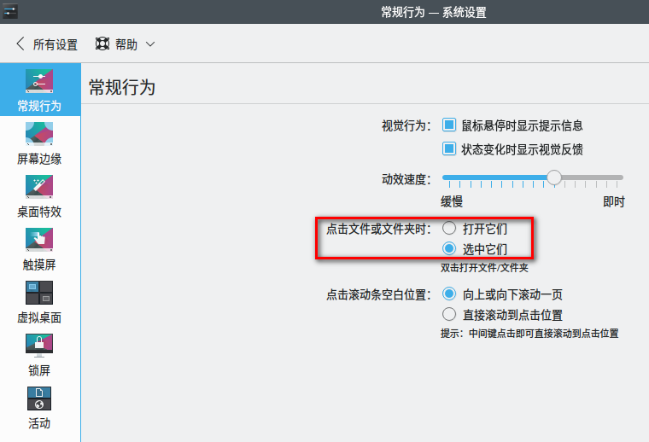Click the 触摸屏 label in sidebar

(39, 265)
